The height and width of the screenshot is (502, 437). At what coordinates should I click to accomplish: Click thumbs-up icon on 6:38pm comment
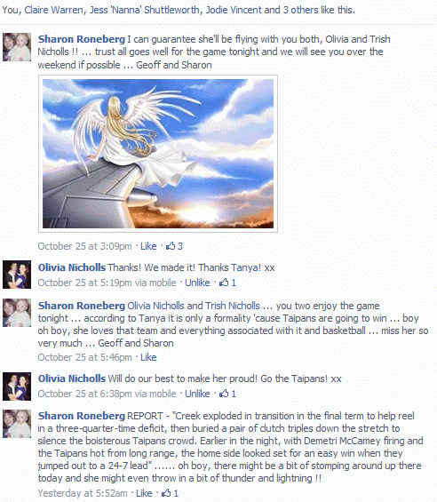(224, 394)
